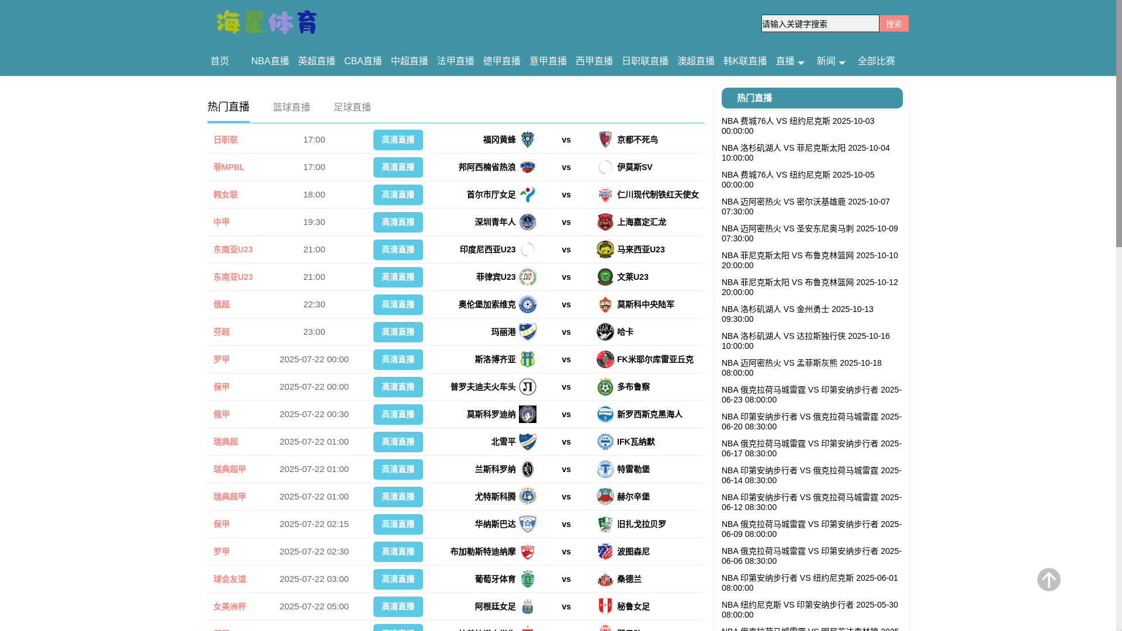Open the CBA直播 nav item

point(363,61)
